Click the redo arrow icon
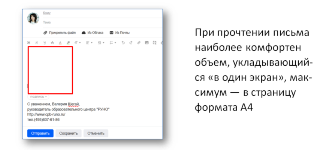326x150 pixels. tap(131, 43)
